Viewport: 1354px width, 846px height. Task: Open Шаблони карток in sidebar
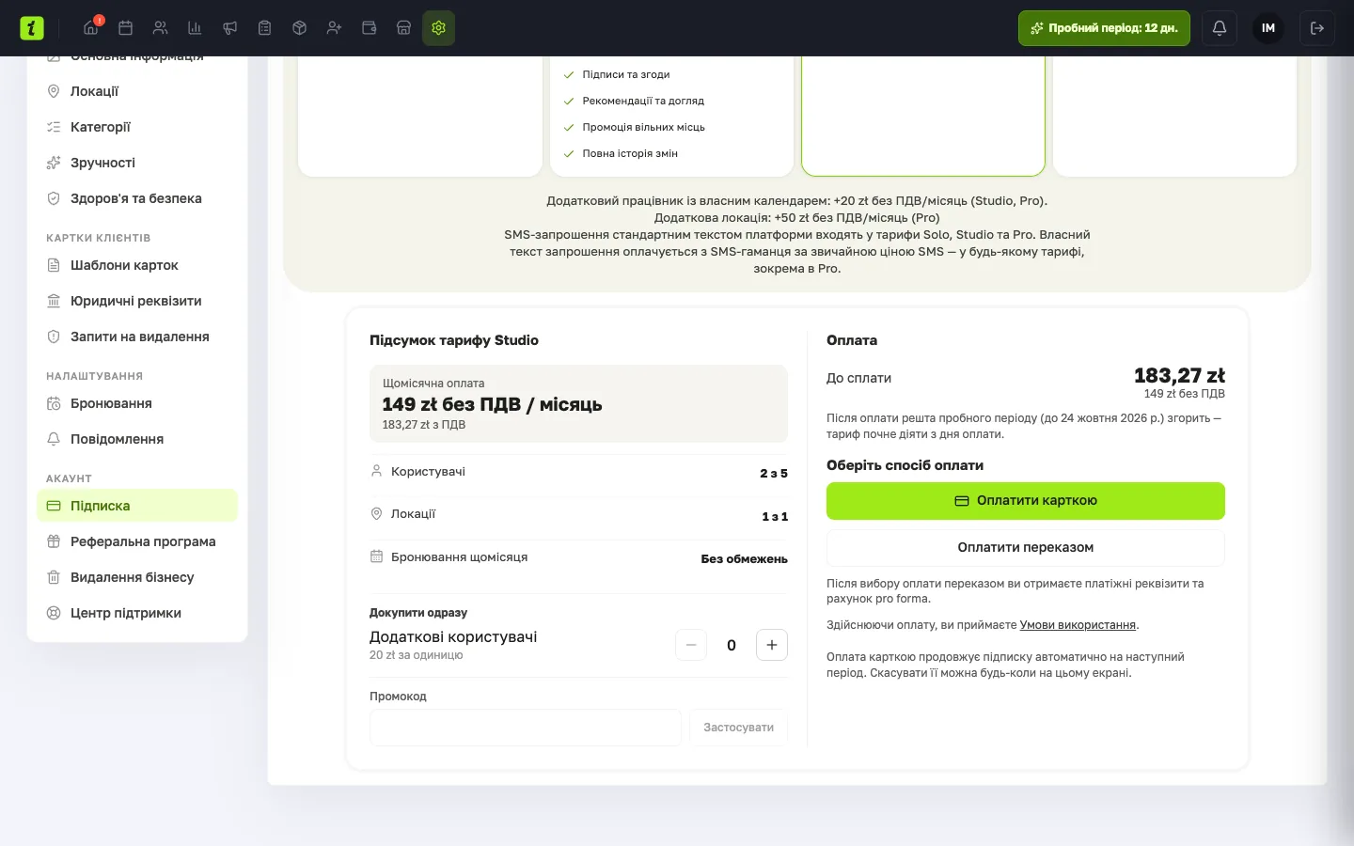[137, 265]
